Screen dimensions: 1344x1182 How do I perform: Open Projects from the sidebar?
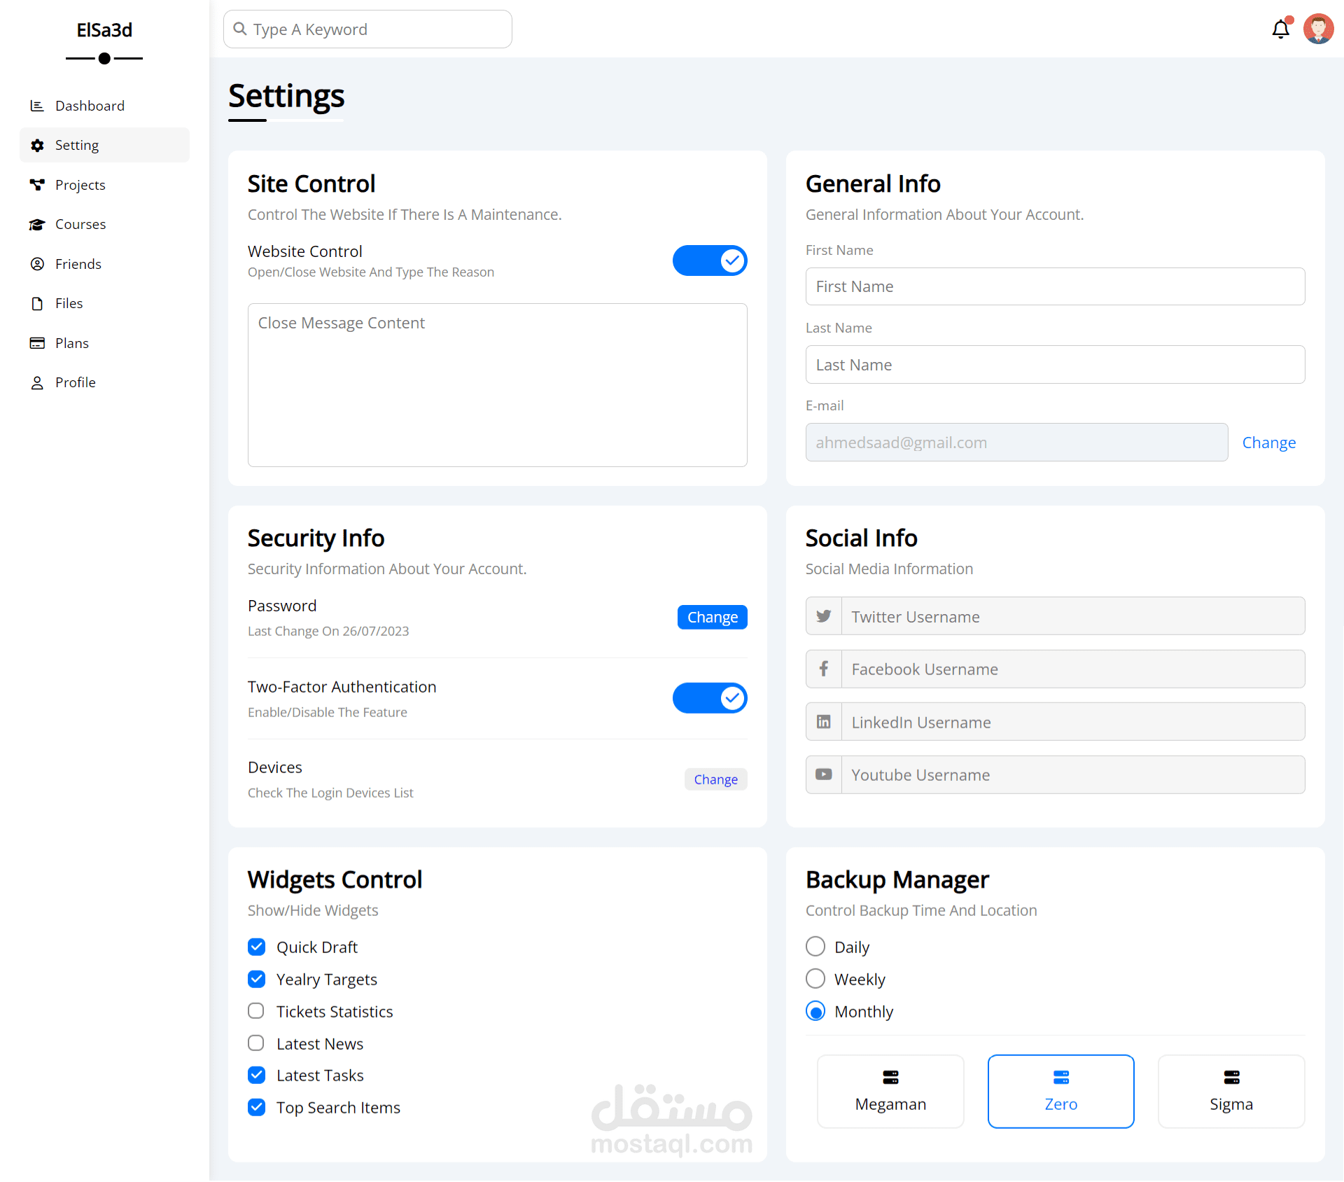(x=80, y=185)
